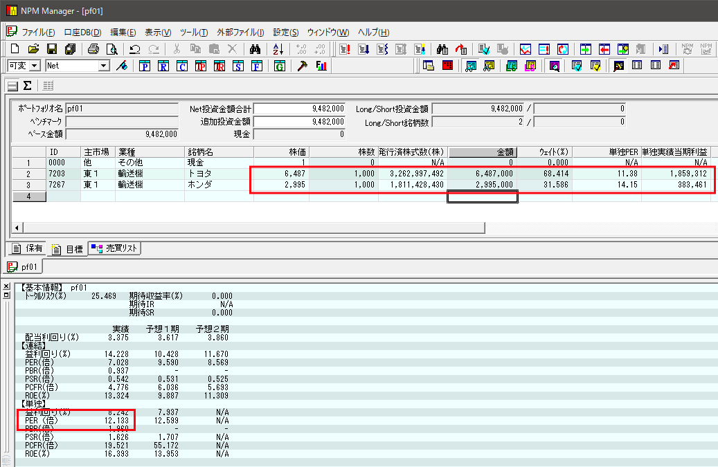Image resolution: width=718 pixels, height=467 pixels.
Task: Click the Save floppy disk icon
Action: [51, 49]
